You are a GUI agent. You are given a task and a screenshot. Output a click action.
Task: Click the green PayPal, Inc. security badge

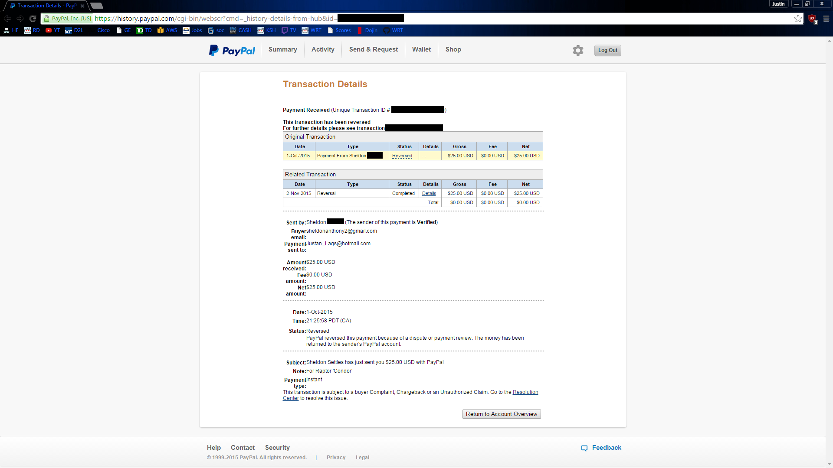pyautogui.click(x=67, y=19)
